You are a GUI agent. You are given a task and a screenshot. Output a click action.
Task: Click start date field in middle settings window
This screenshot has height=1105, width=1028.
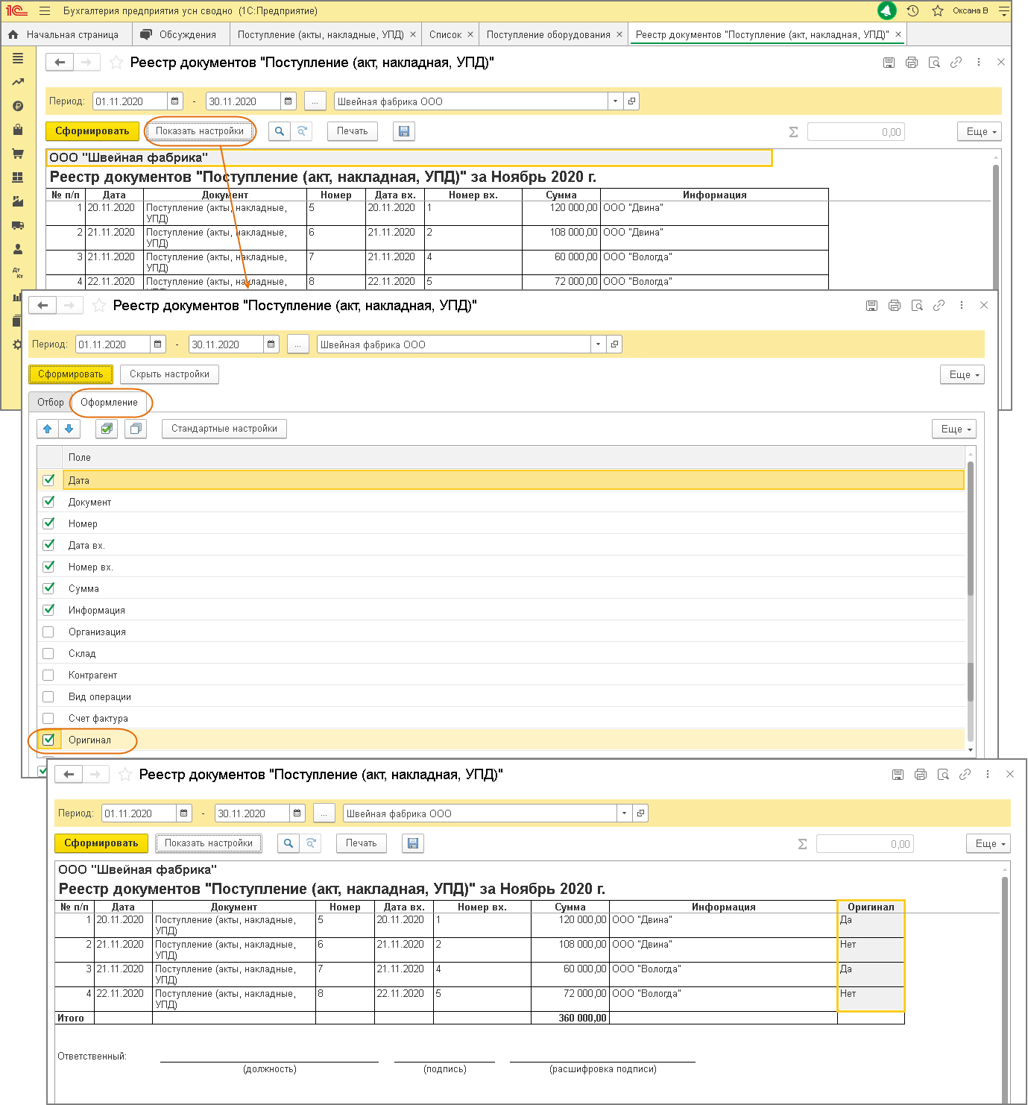pos(113,344)
